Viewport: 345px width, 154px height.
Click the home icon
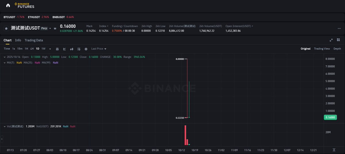click(x=8, y=5)
